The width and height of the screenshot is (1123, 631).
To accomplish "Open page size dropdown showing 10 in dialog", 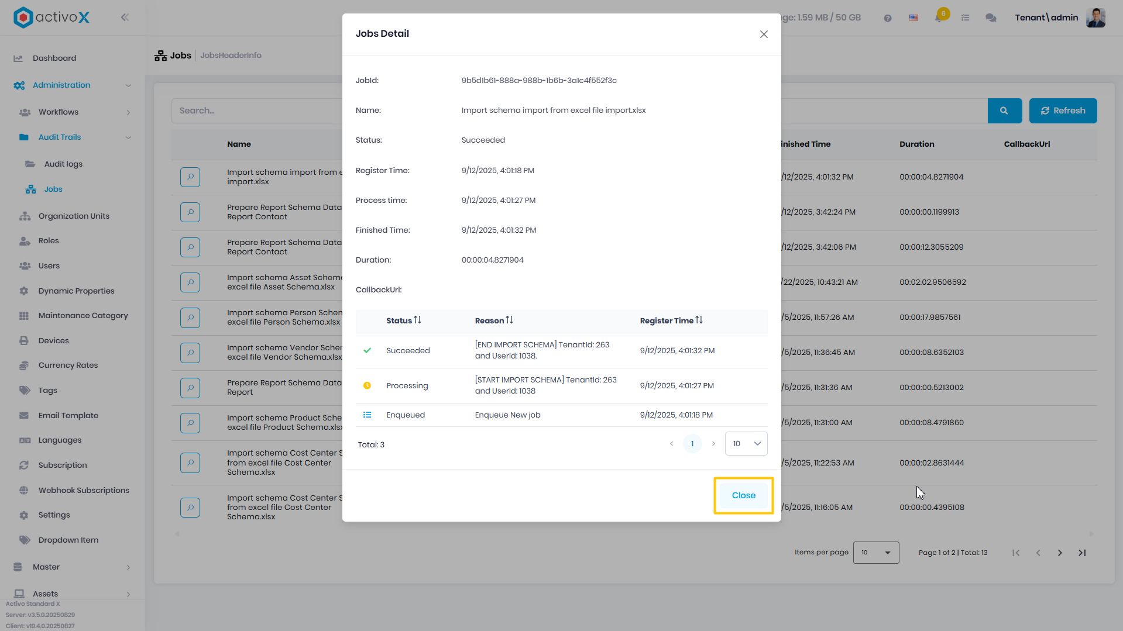I will pos(746,444).
